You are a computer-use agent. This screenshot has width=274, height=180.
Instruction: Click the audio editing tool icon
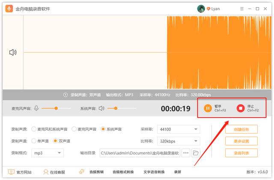[x=82, y=171]
